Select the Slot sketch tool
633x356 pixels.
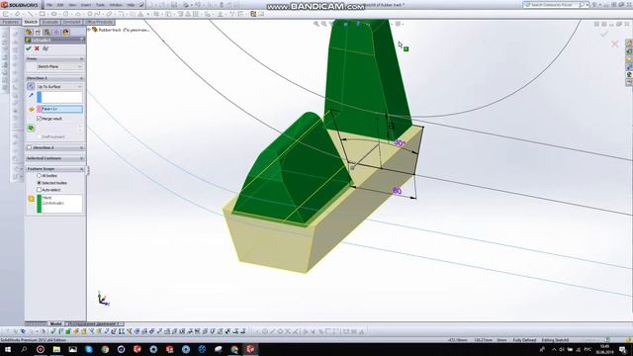pos(53,14)
